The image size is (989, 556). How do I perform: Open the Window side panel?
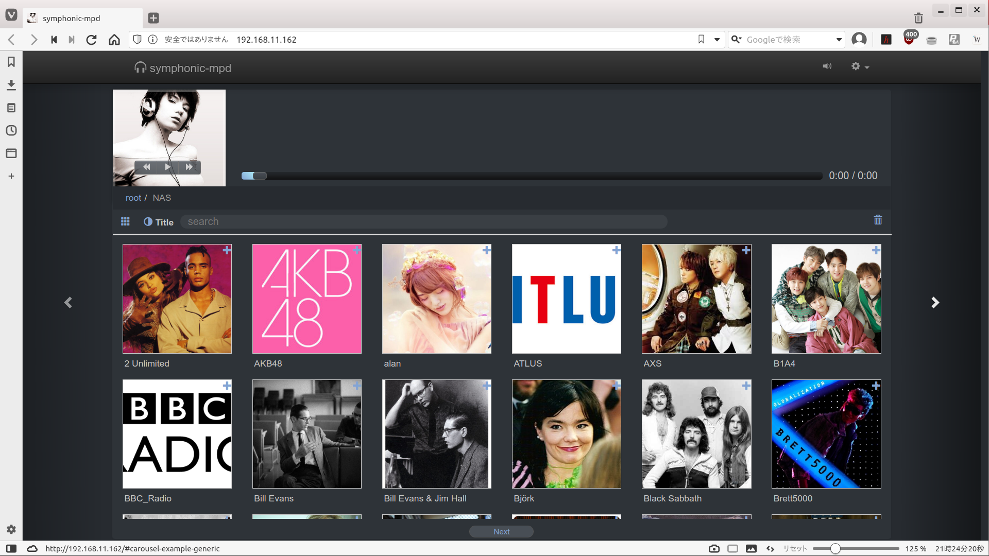click(x=11, y=153)
